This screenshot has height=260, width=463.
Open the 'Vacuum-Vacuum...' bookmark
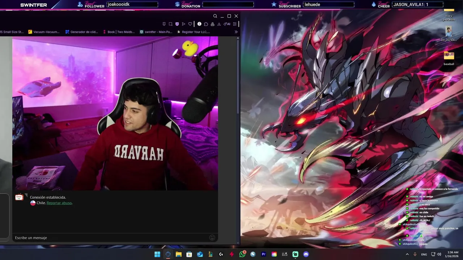point(44,32)
